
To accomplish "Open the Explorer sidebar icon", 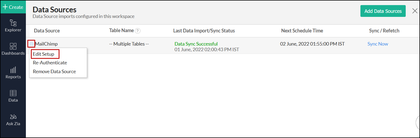I will click(13, 26).
